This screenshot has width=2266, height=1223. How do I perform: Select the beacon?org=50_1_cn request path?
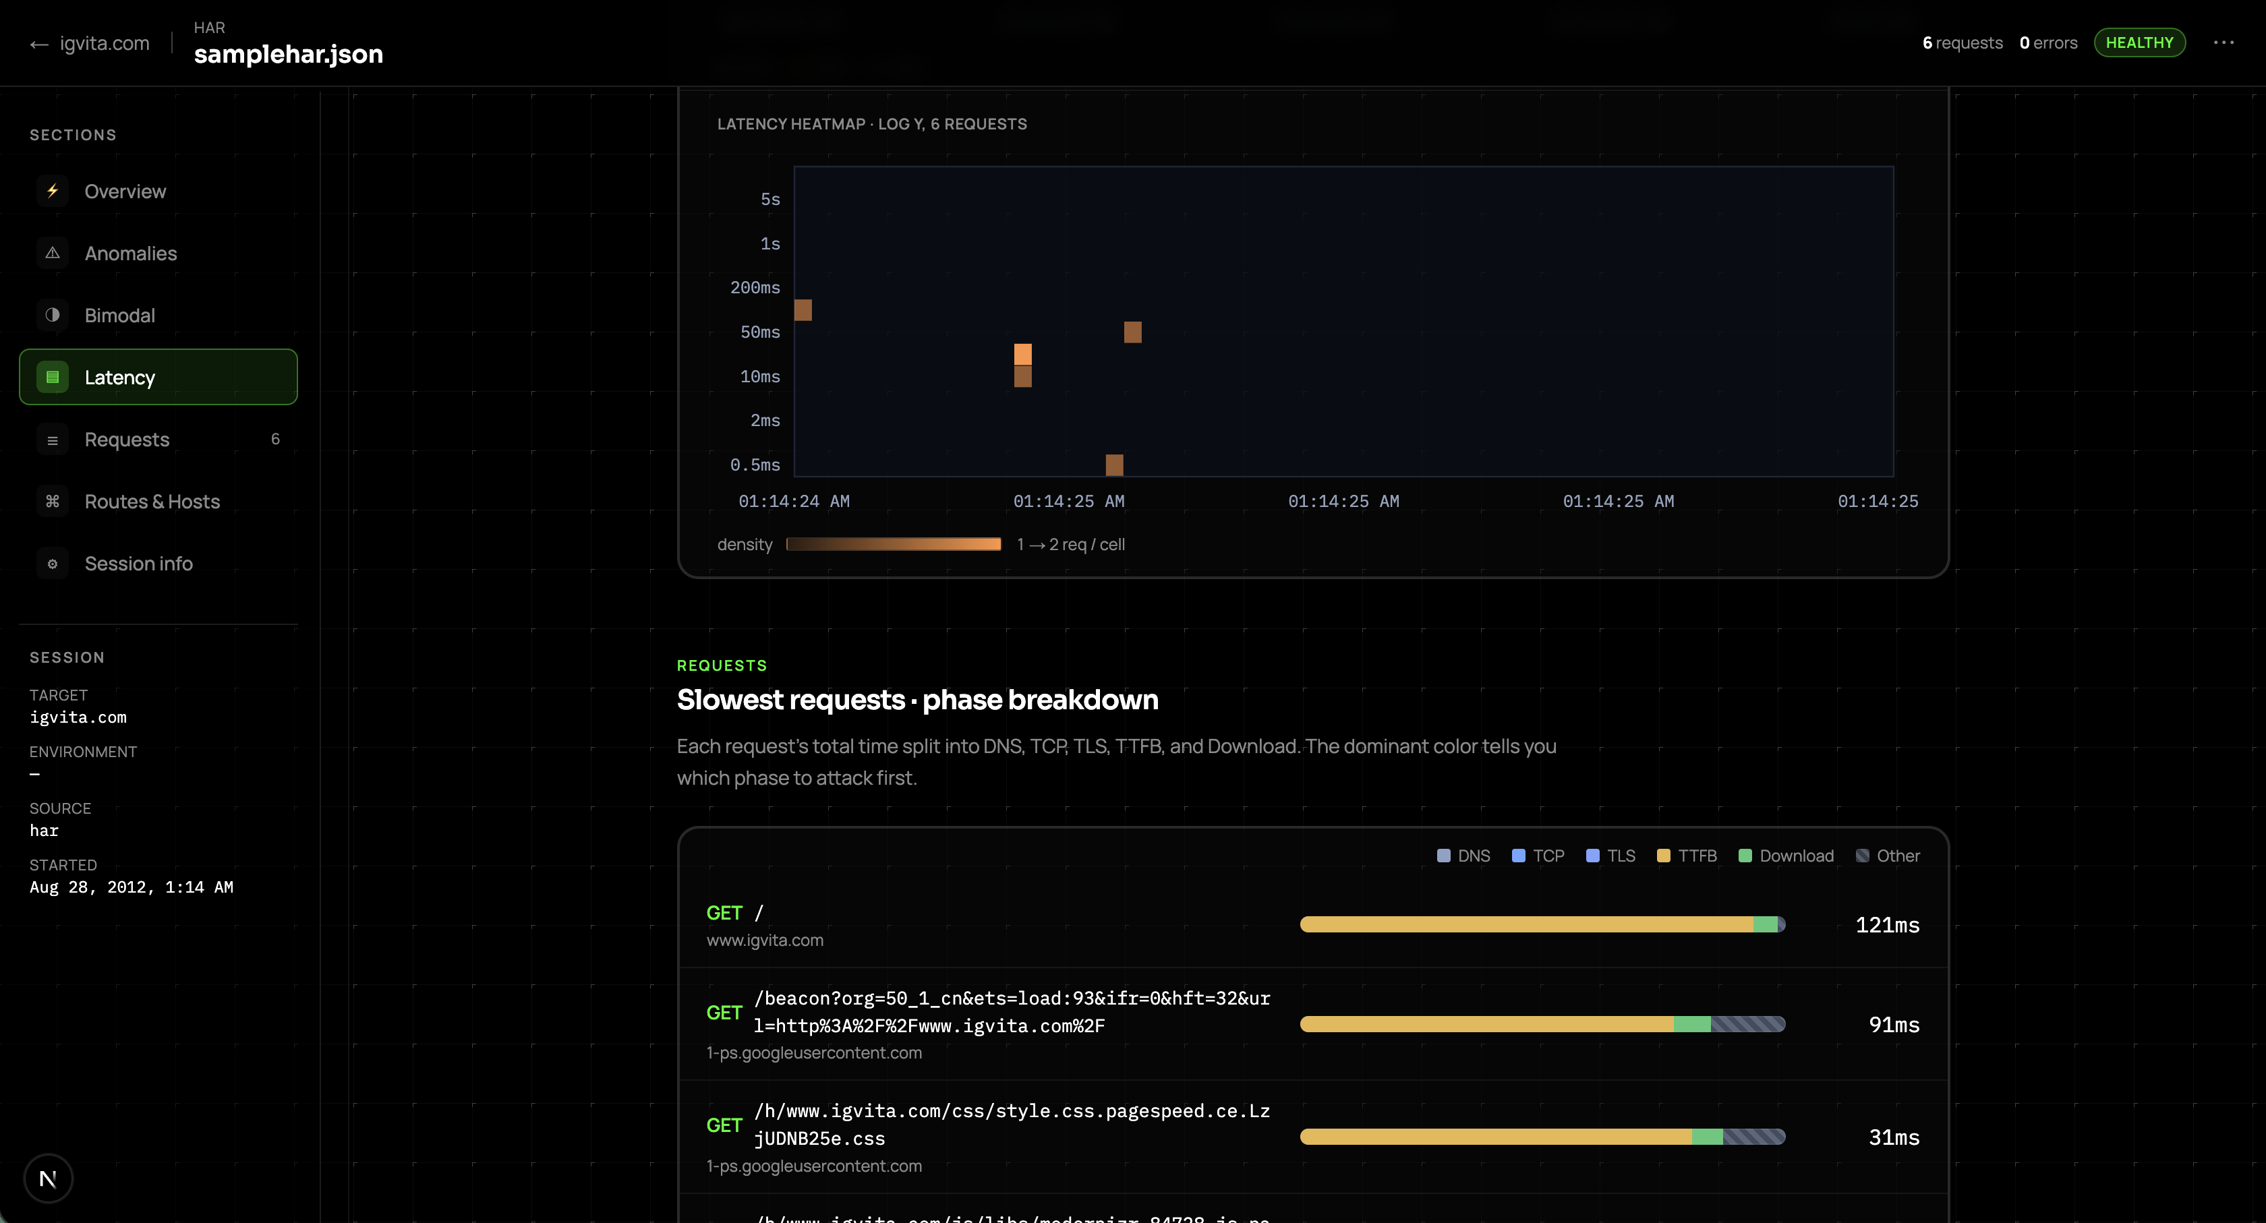1012,1012
